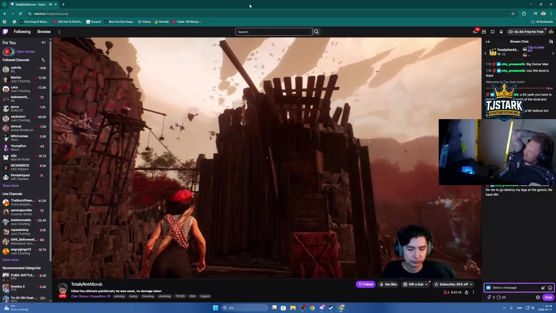The width and height of the screenshot is (556, 313).
Task: Click Go Ad-Free for Free button
Action: [526, 32]
